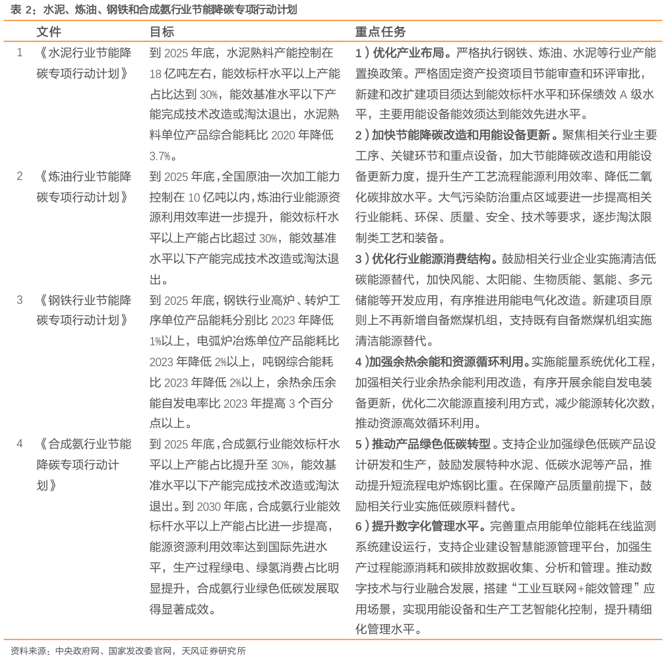The image size is (666, 659).
Task: Click bold heading '4）加强余热余能和资源循环利用。'
Action: (442, 362)
